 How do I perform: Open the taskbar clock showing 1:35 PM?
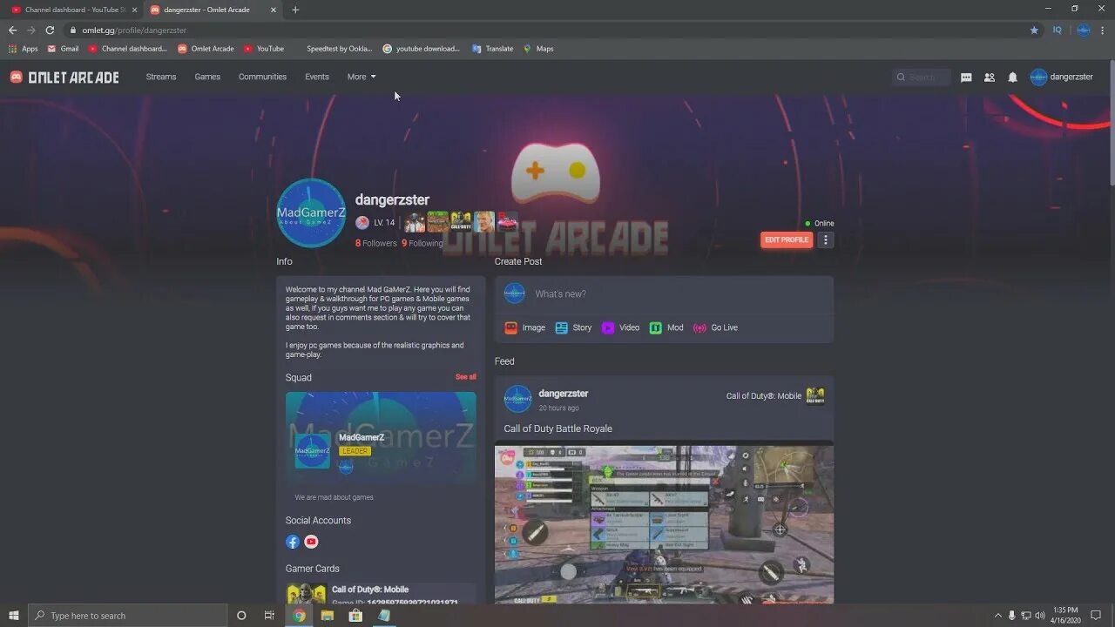tap(1065, 615)
